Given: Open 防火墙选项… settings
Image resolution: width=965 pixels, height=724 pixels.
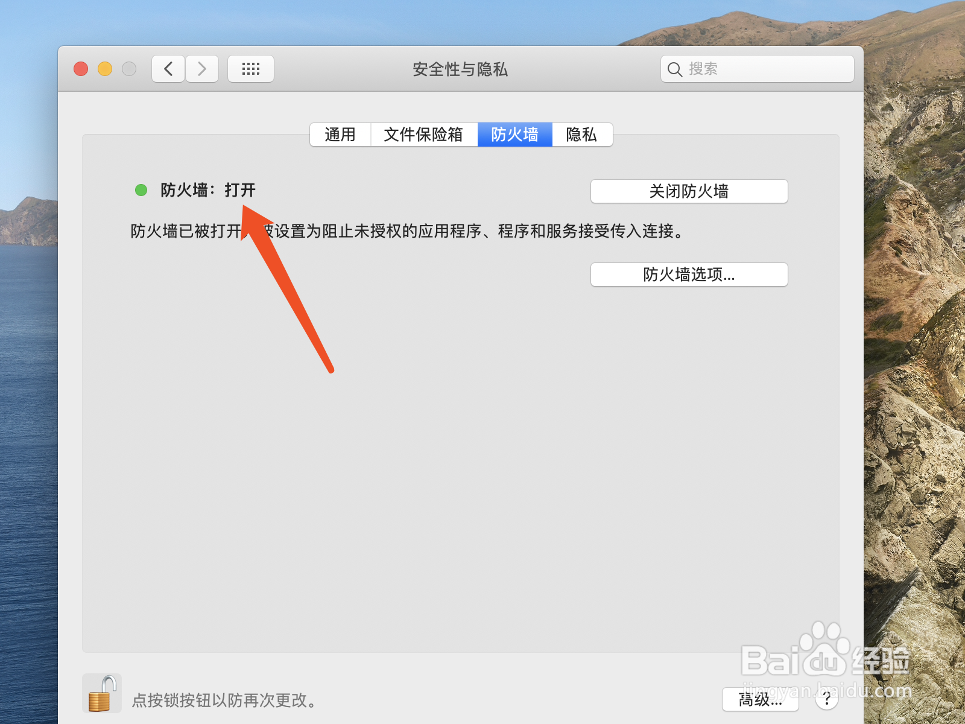Looking at the screenshot, I should click(x=689, y=275).
